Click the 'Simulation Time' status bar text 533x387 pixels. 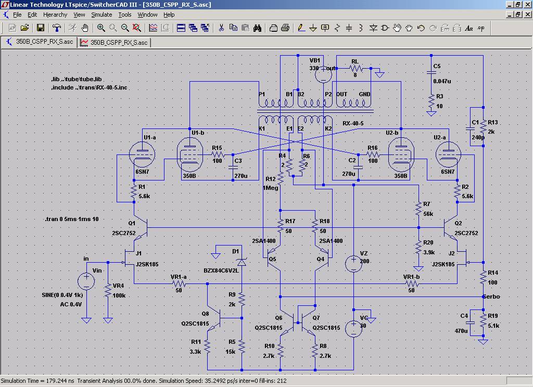click(x=37, y=381)
